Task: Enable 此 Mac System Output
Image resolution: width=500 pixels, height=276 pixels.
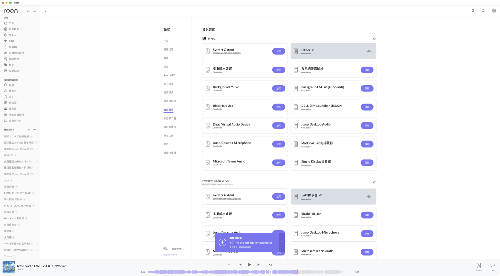Action: (x=279, y=51)
